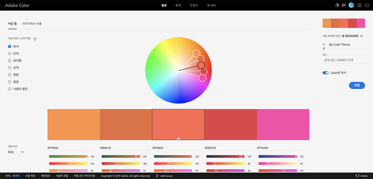Click the pink handle on color wheel
The width and height of the screenshot is (373, 179).
[x=202, y=78]
